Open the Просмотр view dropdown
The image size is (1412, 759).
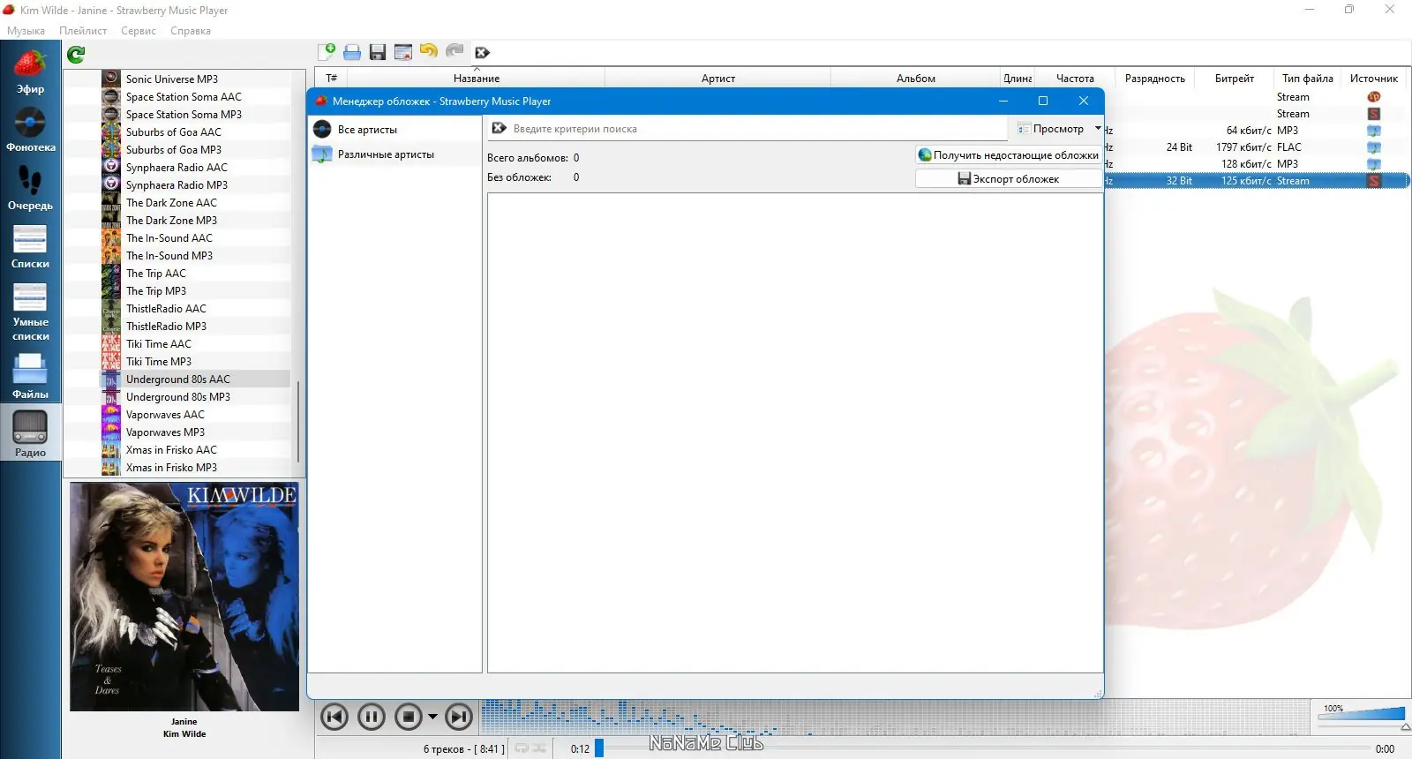(x=1059, y=129)
